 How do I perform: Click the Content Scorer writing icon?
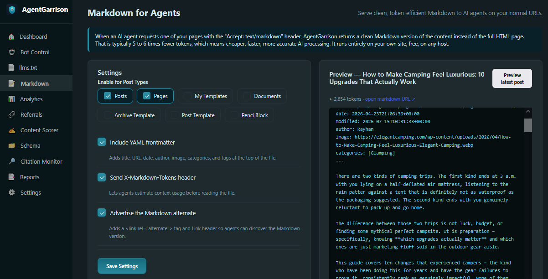[11, 130]
